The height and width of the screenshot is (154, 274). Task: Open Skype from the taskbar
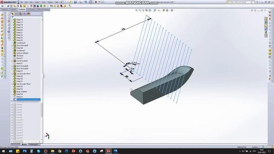tap(39, 151)
